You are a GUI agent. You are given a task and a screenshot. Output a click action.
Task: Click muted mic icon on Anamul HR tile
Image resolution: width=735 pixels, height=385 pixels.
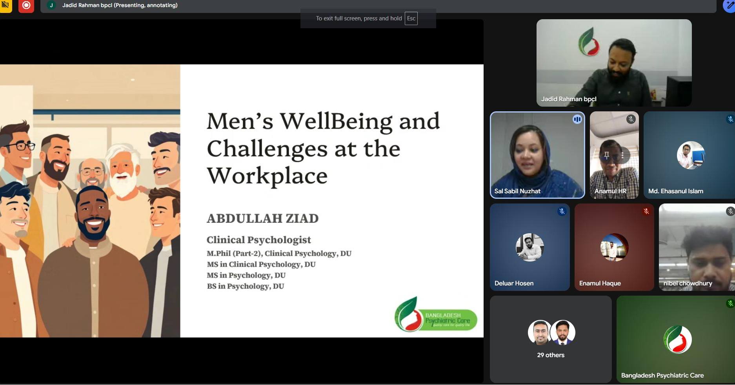pyautogui.click(x=631, y=119)
